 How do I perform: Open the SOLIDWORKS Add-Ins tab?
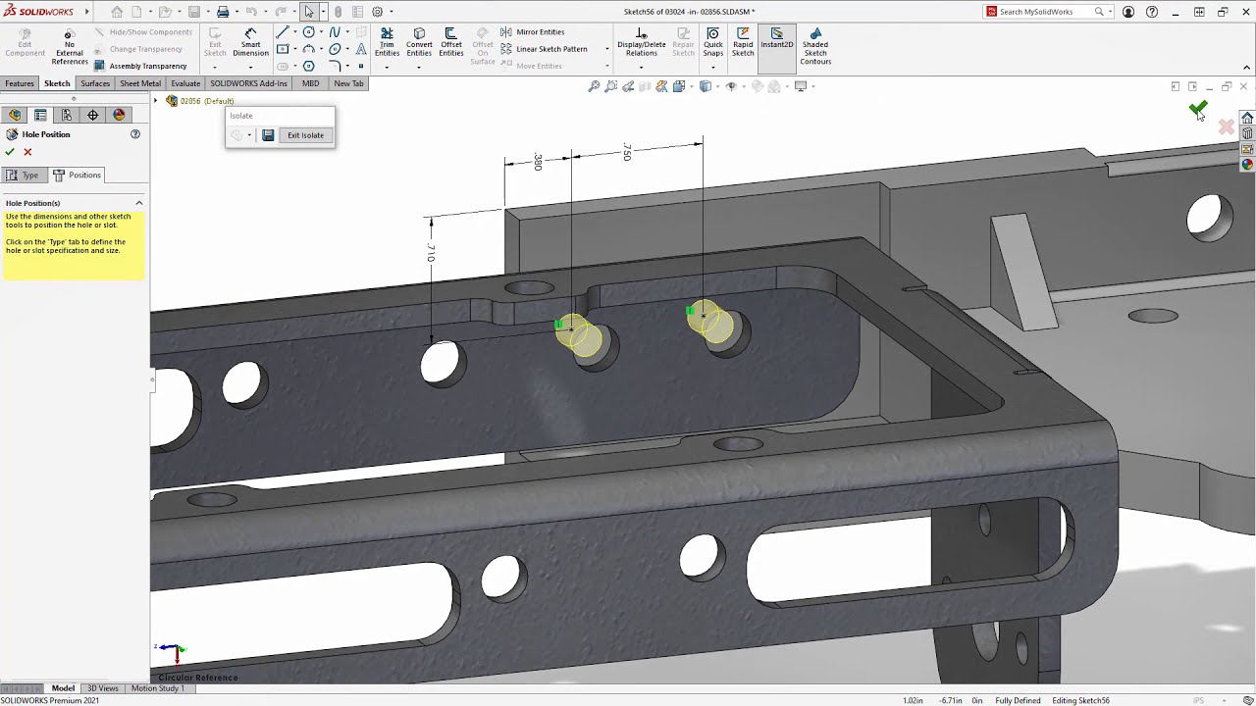point(248,83)
